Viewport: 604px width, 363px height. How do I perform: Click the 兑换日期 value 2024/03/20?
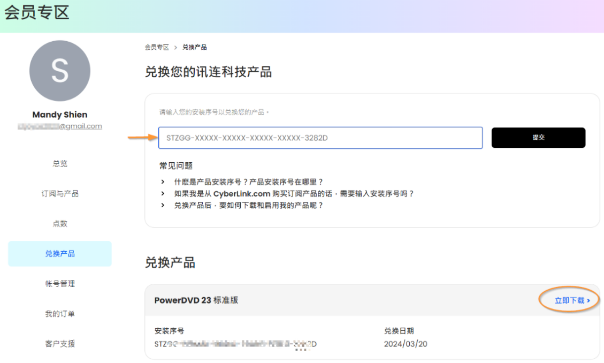click(406, 344)
